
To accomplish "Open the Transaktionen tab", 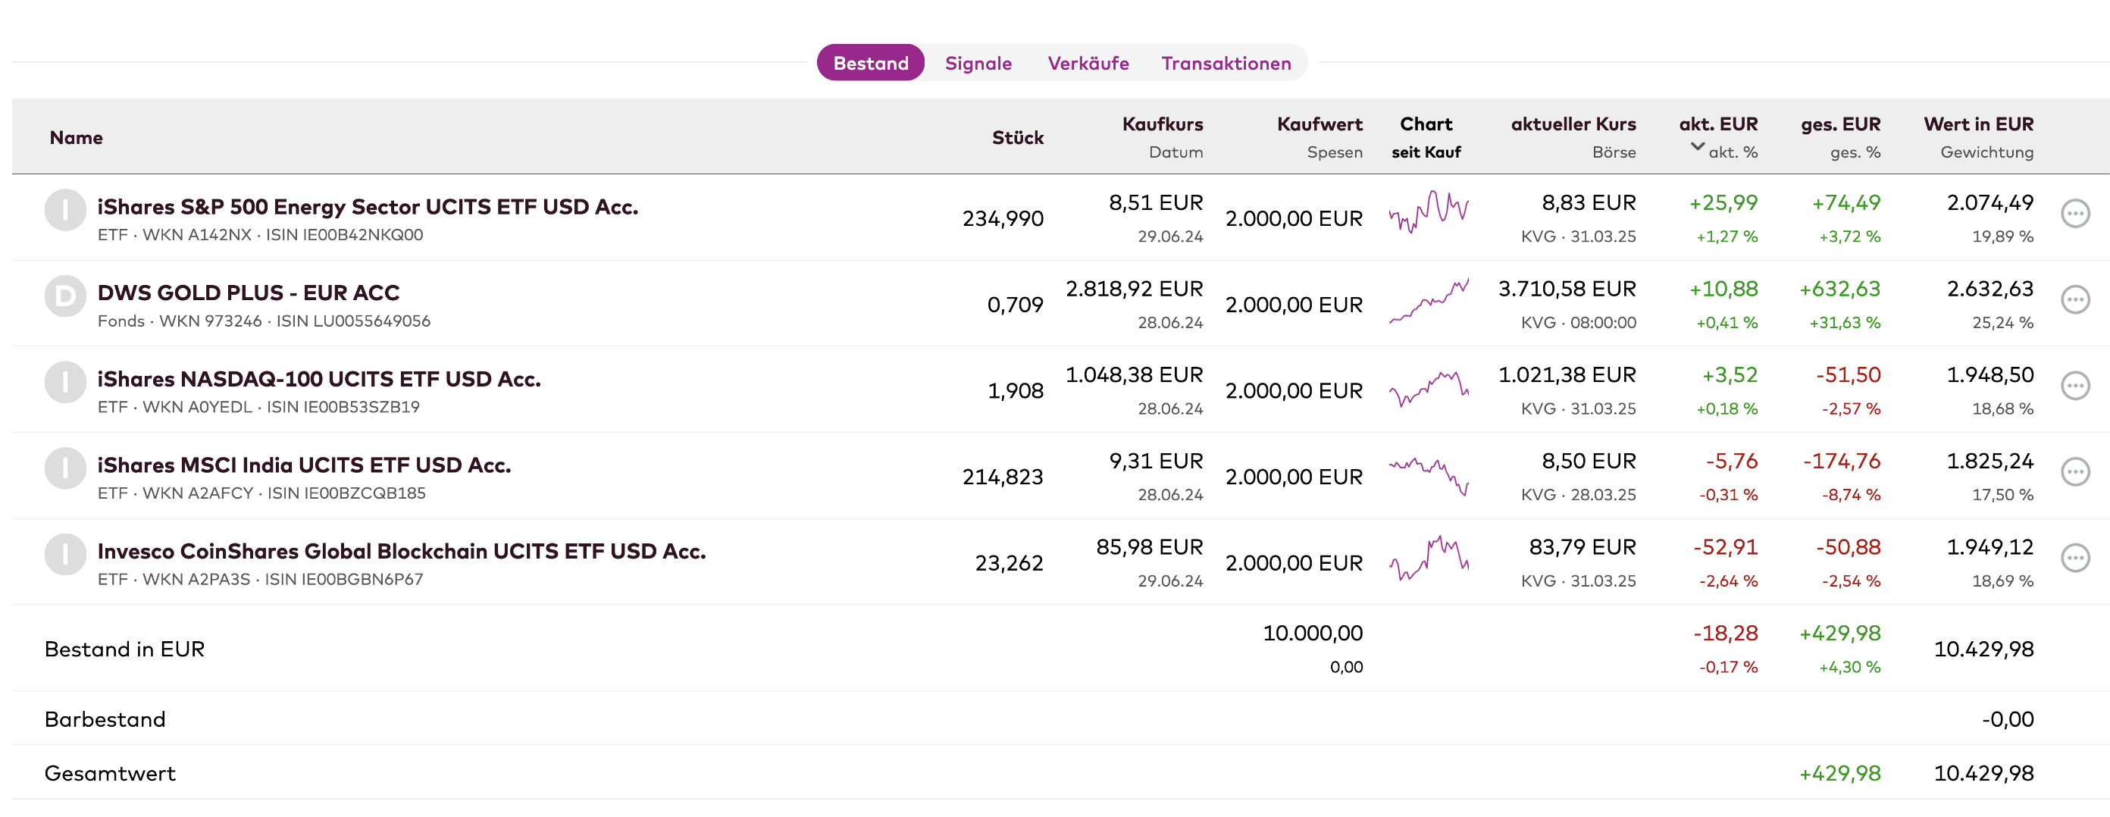I will pyautogui.click(x=1226, y=63).
